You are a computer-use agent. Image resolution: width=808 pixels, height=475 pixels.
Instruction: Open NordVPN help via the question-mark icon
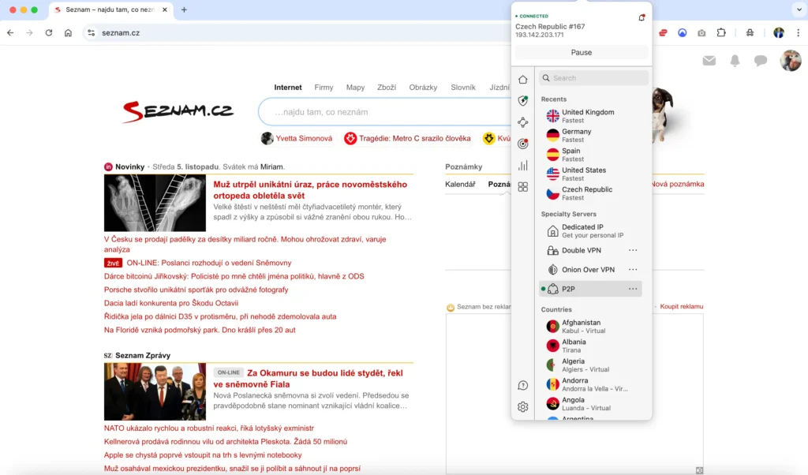[x=522, y=386]
